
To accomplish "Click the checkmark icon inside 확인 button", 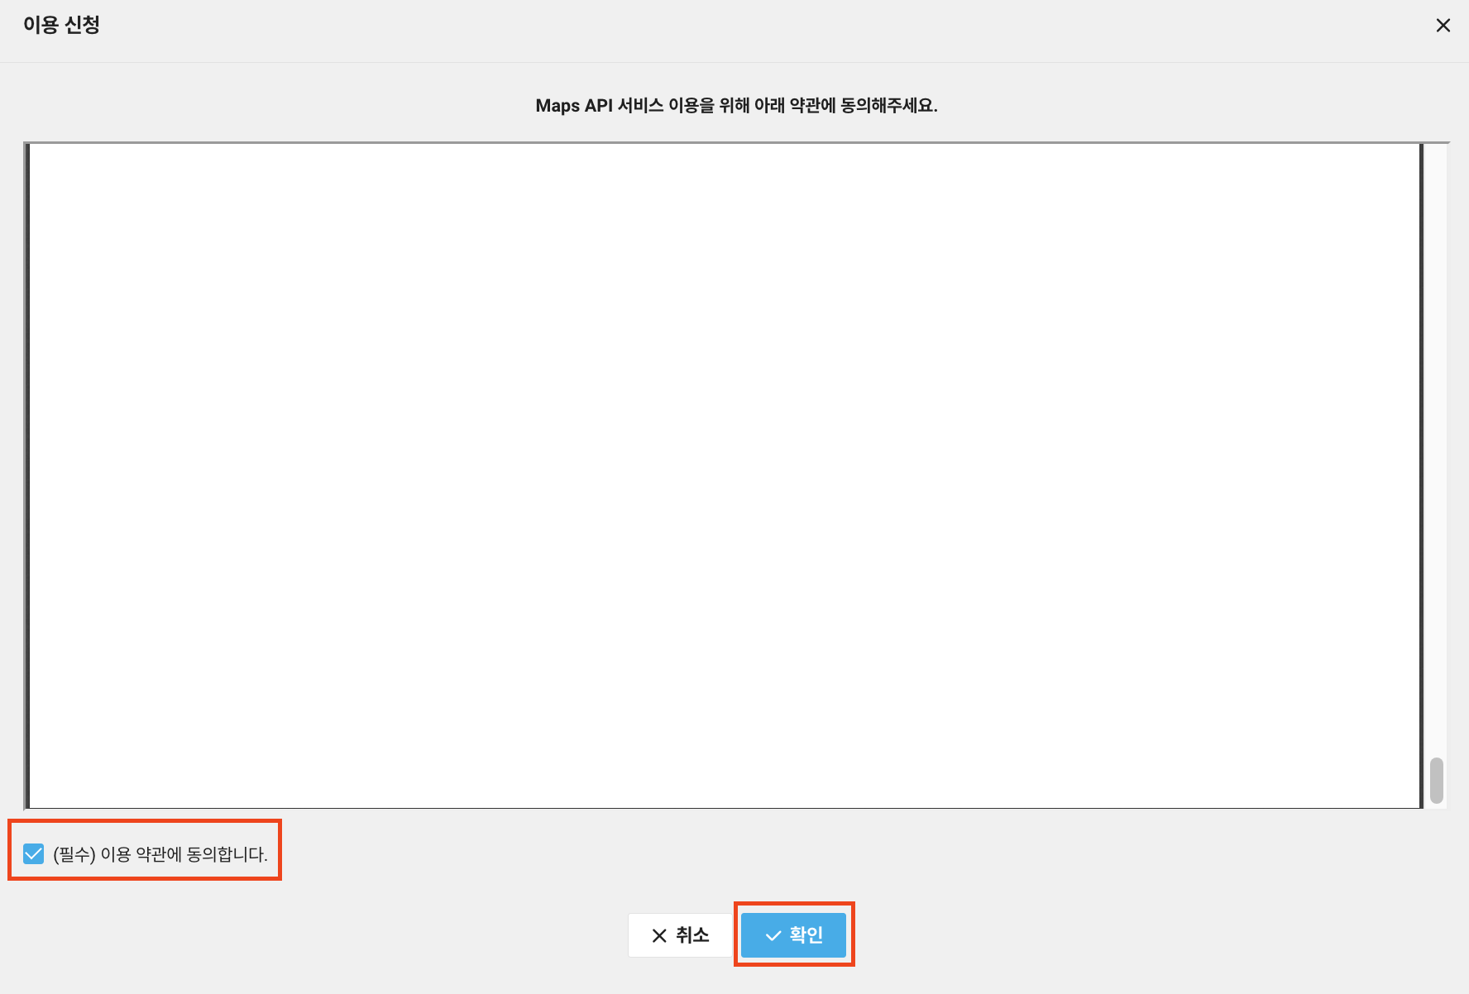I will [773, 935].
